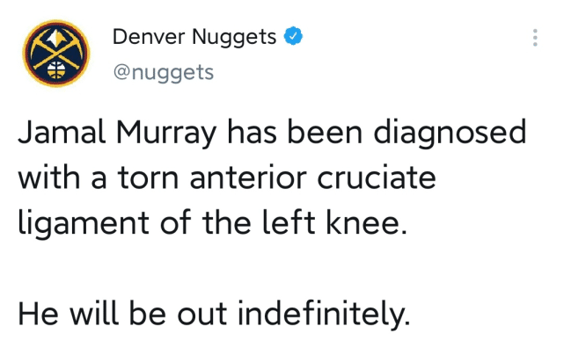Click the @nuggets handle

pyautogui.click(x=163, y=72)
